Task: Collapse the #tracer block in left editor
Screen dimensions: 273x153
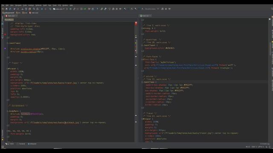Action: click(x=8, y=69)
